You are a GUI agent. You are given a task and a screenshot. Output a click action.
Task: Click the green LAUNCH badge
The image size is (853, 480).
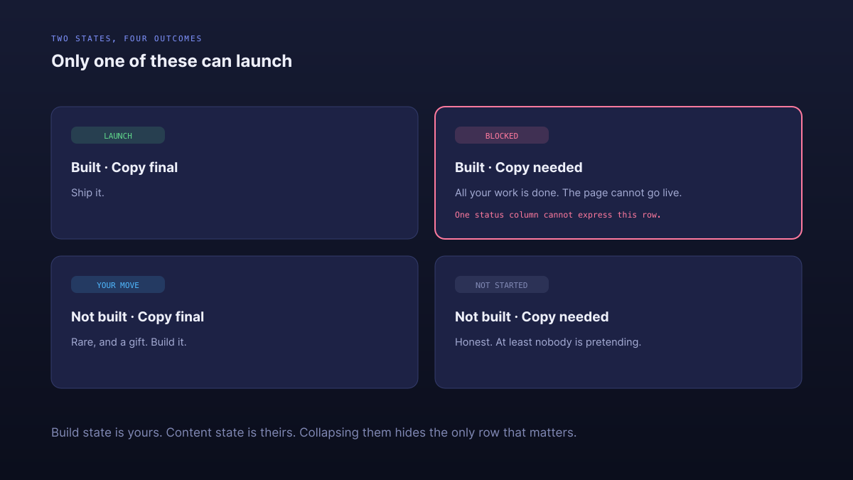[x=118, y=135]
